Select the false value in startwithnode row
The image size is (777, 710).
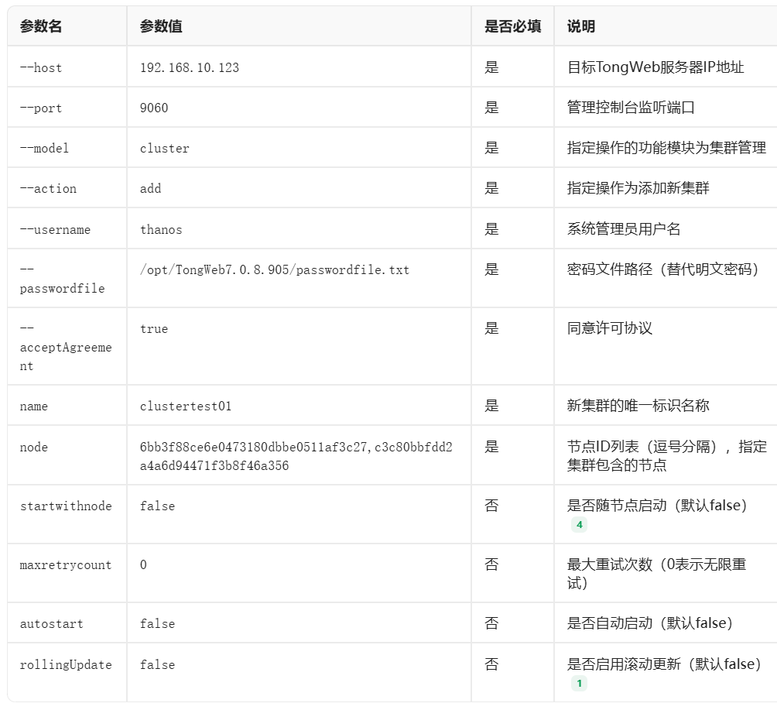[158, 506]
